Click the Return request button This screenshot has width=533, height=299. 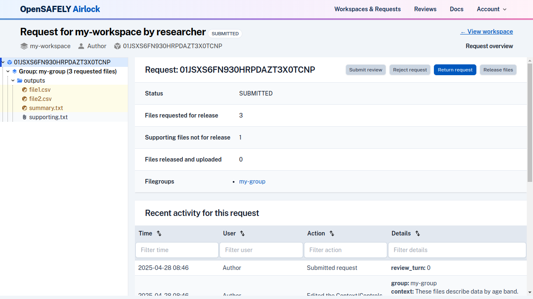coord(455,70)
